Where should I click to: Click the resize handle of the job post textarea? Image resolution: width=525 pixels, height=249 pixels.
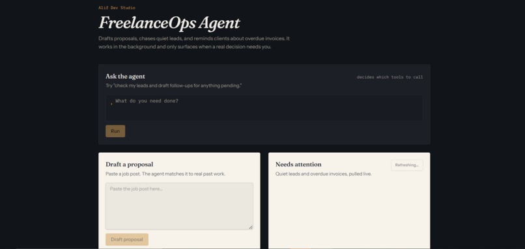pos(251,228)
